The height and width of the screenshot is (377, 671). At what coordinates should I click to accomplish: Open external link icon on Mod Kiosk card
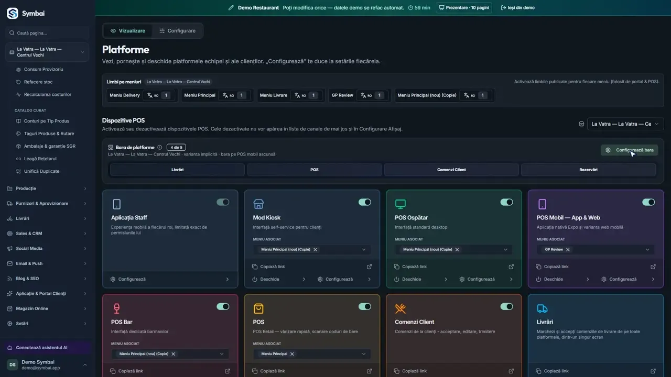pyautogui.click(x=369, y=267)
